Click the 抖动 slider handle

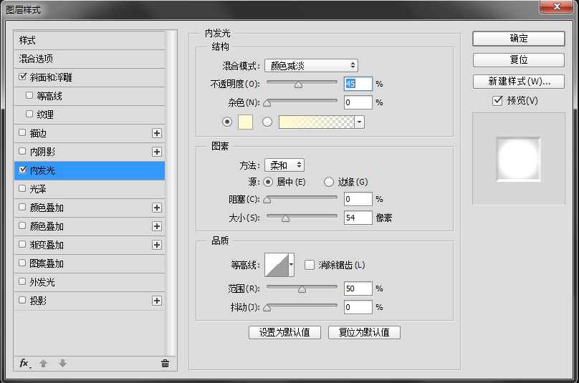pos(267,308)
